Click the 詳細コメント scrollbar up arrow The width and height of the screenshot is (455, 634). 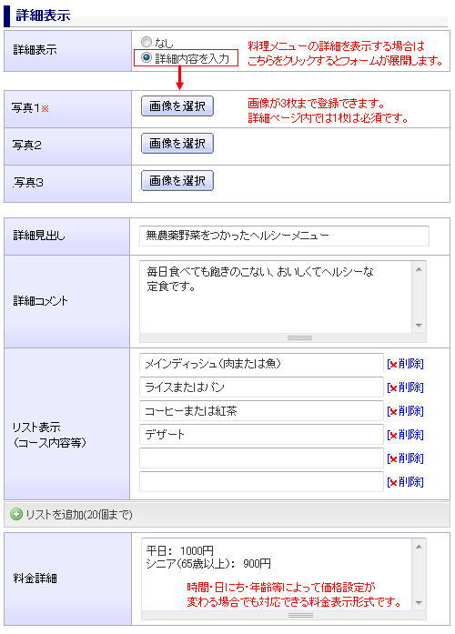coord(419,269)
